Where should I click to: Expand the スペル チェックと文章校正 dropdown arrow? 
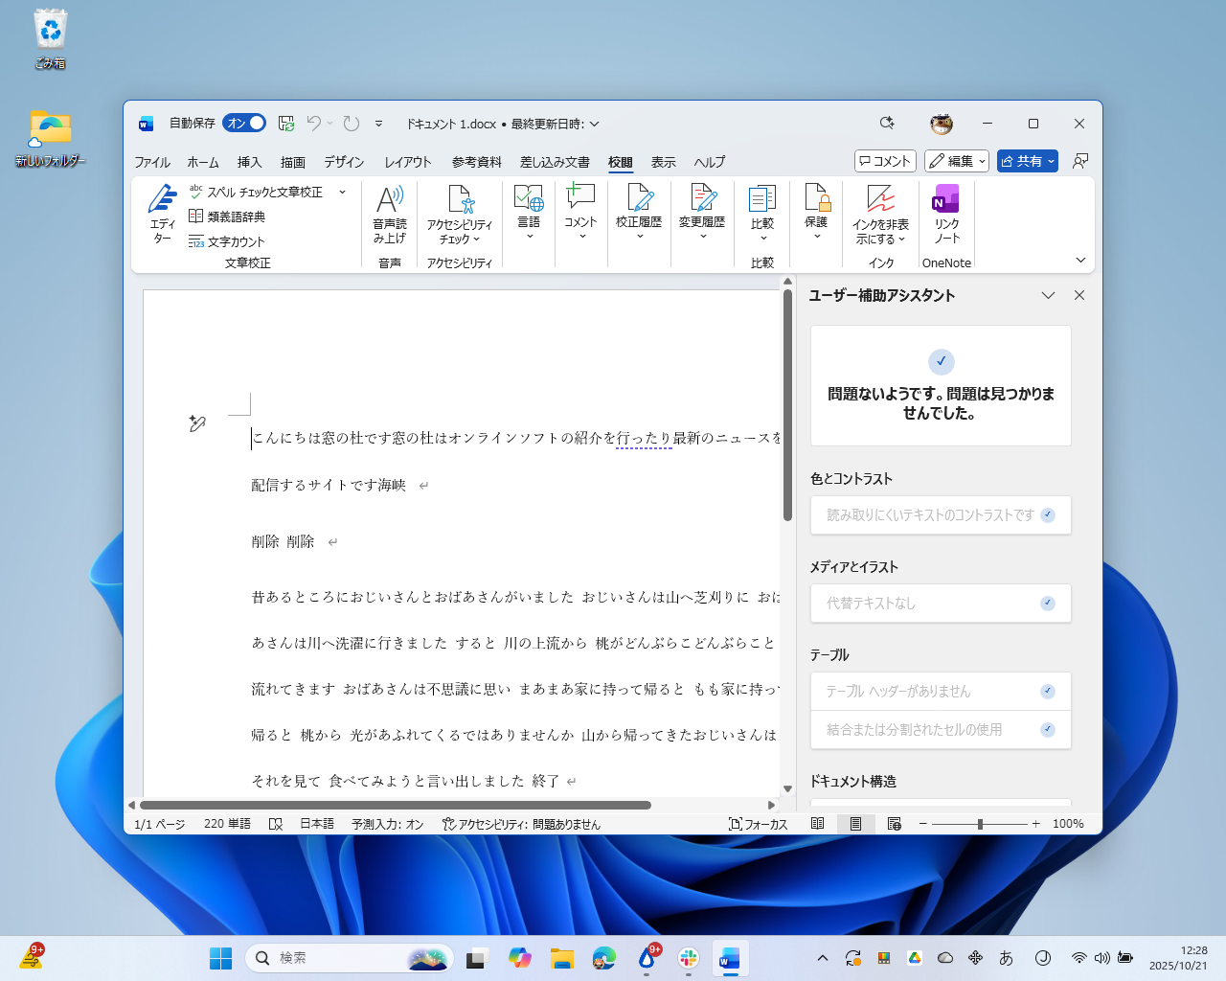click(342, 192)
